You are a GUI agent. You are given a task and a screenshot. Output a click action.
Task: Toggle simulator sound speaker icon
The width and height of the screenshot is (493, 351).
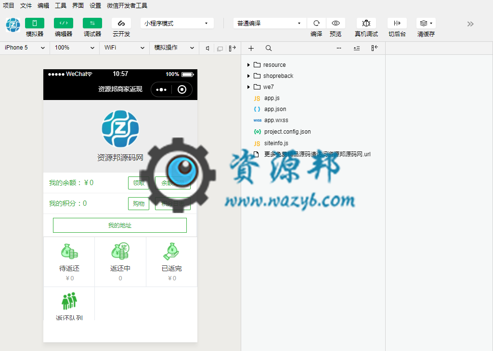tap(208, 49)
